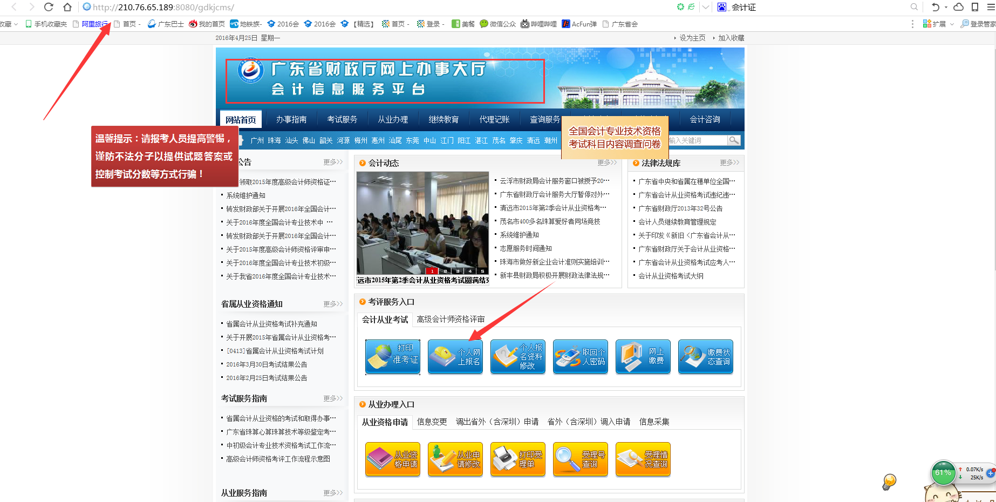Screen dimensions: 996x502
Task: Click the 打印准考证 icon button
Action: click(x=392, y=356)
